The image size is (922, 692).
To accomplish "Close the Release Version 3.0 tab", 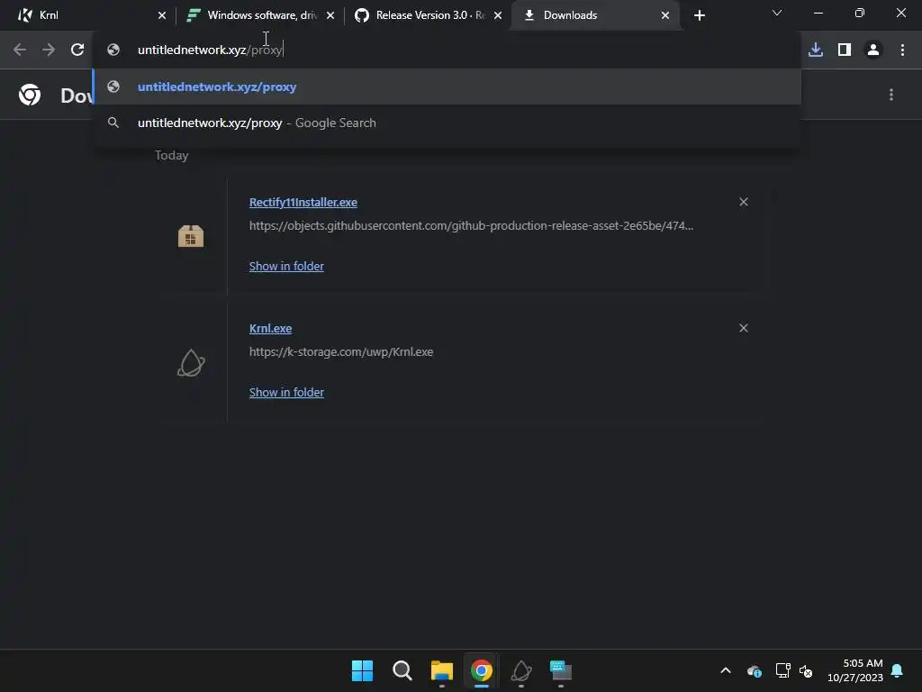I will tap(498, 15).
